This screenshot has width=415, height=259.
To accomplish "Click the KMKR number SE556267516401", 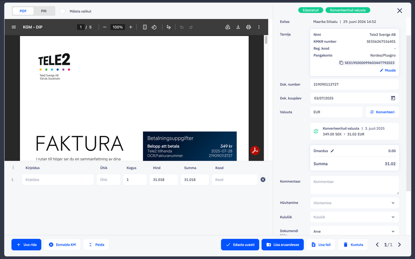I will click(381, 41).
